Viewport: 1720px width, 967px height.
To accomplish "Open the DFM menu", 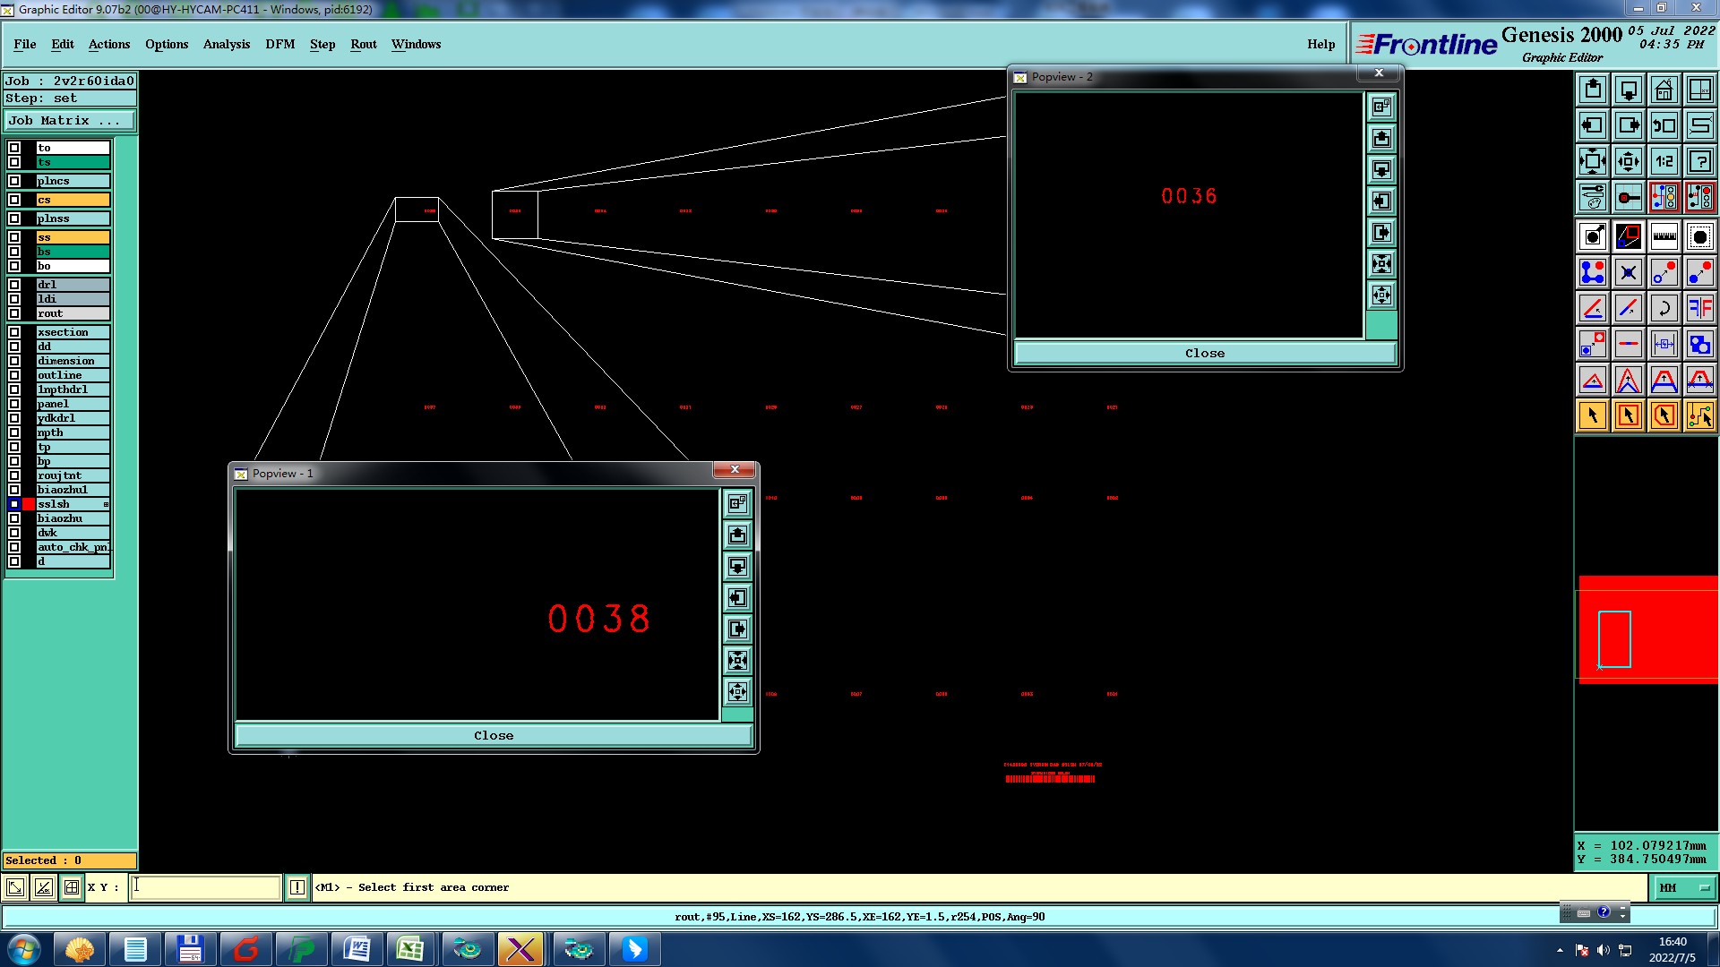I will (x=279, y=44).
